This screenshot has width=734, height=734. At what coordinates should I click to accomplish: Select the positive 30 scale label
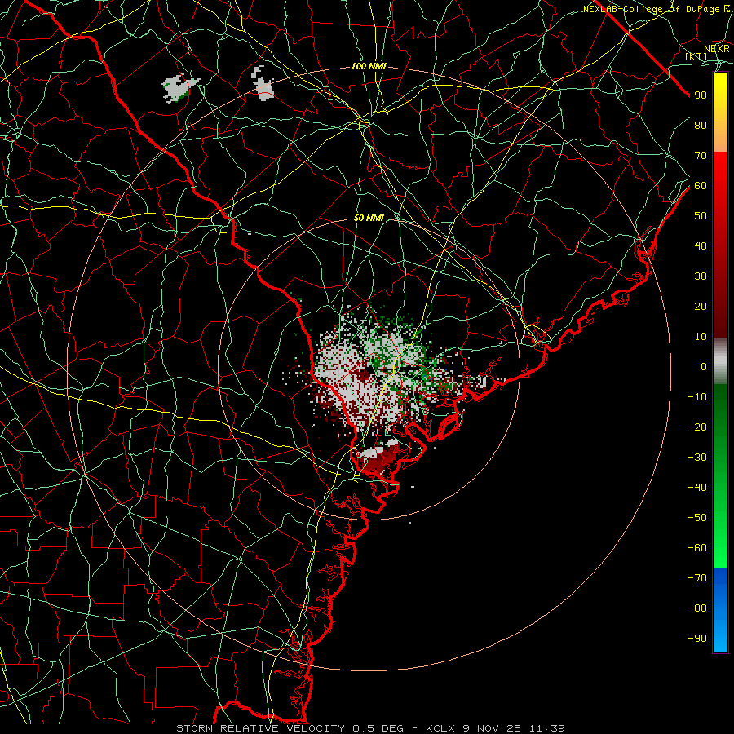701,276
